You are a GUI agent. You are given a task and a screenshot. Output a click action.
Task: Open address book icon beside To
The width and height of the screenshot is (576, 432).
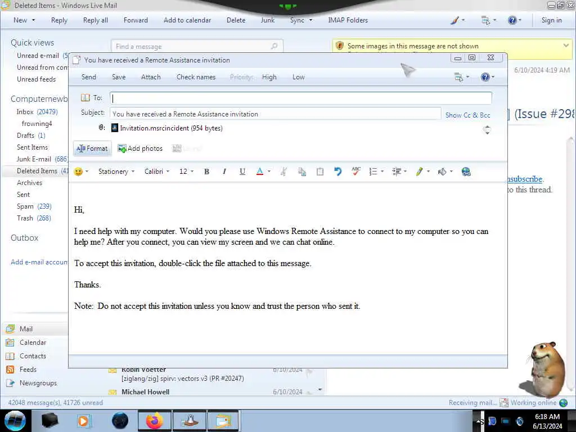(85, 98)
